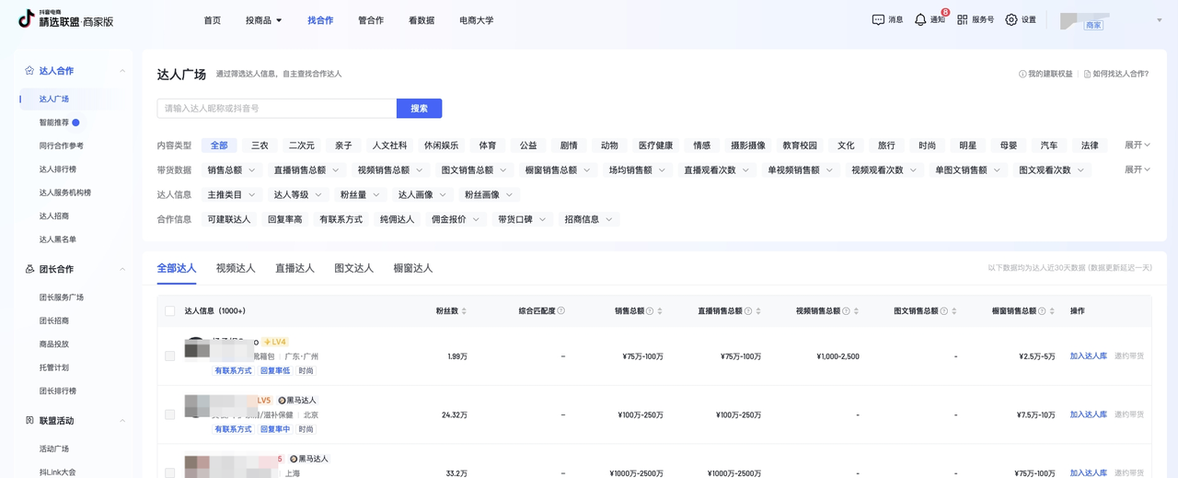Viewport: 1178px width, 478px height.
Task: Click the 销售总额 column help icon
Action: pyautogui.click(x=650, y=311)
